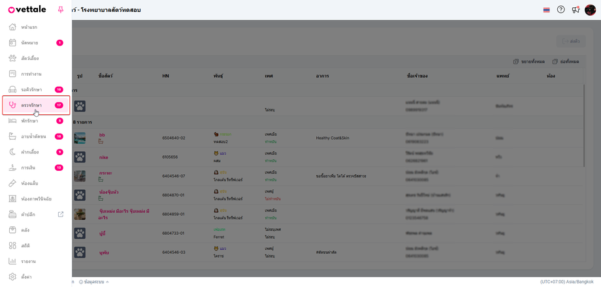Click the 8 รายการ group header

84,122
